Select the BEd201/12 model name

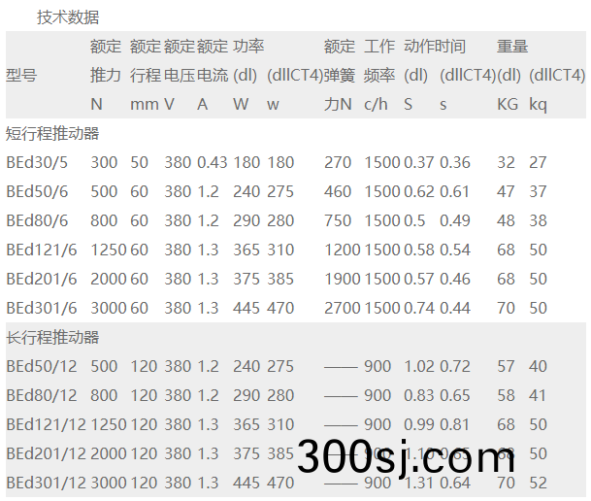pos(45,453)
